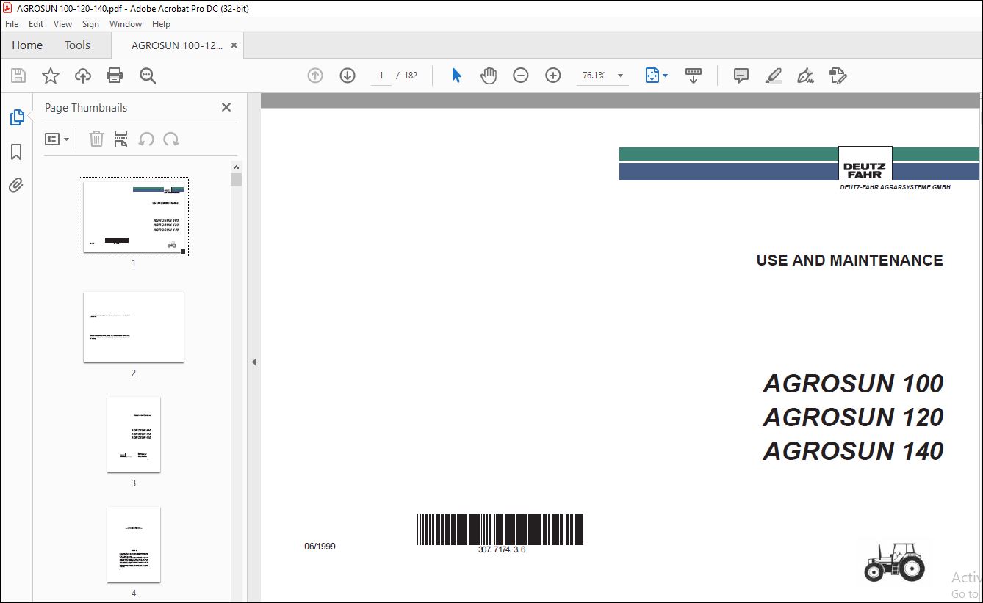Image resolution: width=983 pixels, height=603 pixels.
Task: Switch to the Tools tab
Action: point(77,45)
